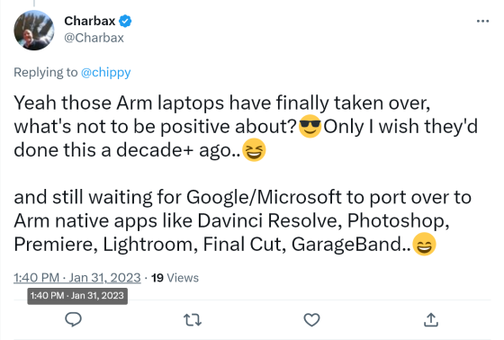Click the word 'Google/Microsoft' in the tweet
Screen dimensions: 504x340
click(264, 197)
